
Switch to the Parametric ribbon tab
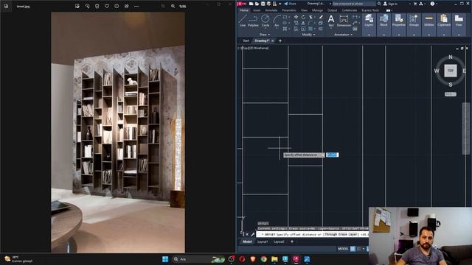289,10
